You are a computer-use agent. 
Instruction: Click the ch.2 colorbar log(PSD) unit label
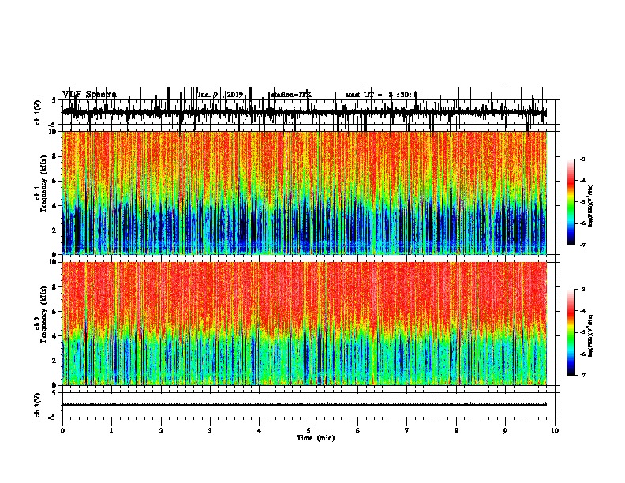(590, 335)
